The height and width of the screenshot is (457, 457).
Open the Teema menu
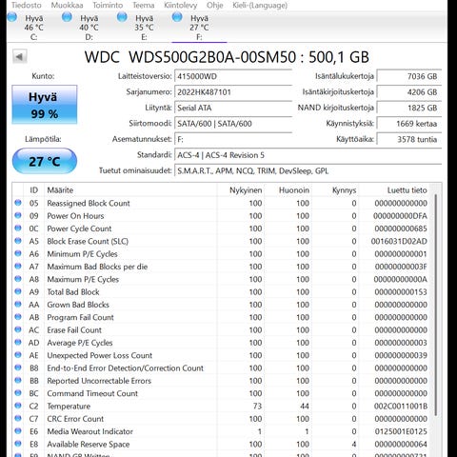144,5
